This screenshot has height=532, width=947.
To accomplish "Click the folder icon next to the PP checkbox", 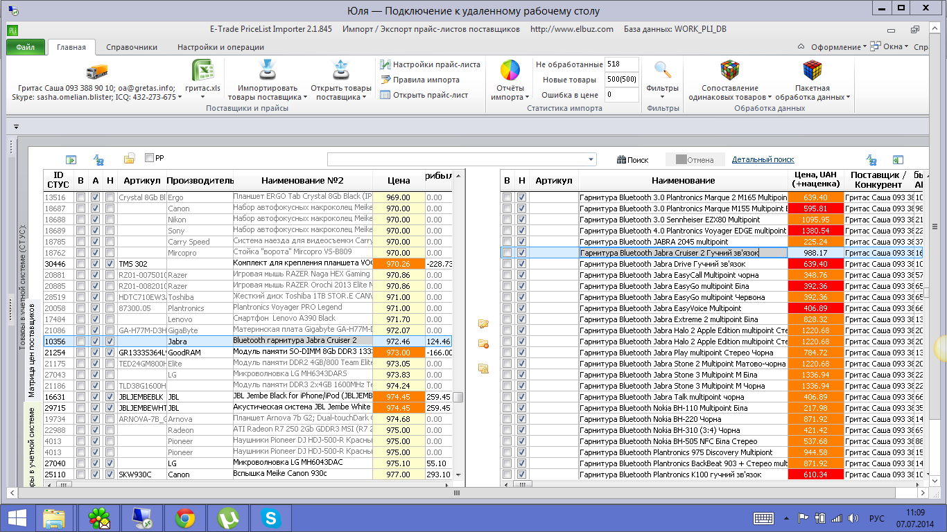I will click(x=129, y=159).
